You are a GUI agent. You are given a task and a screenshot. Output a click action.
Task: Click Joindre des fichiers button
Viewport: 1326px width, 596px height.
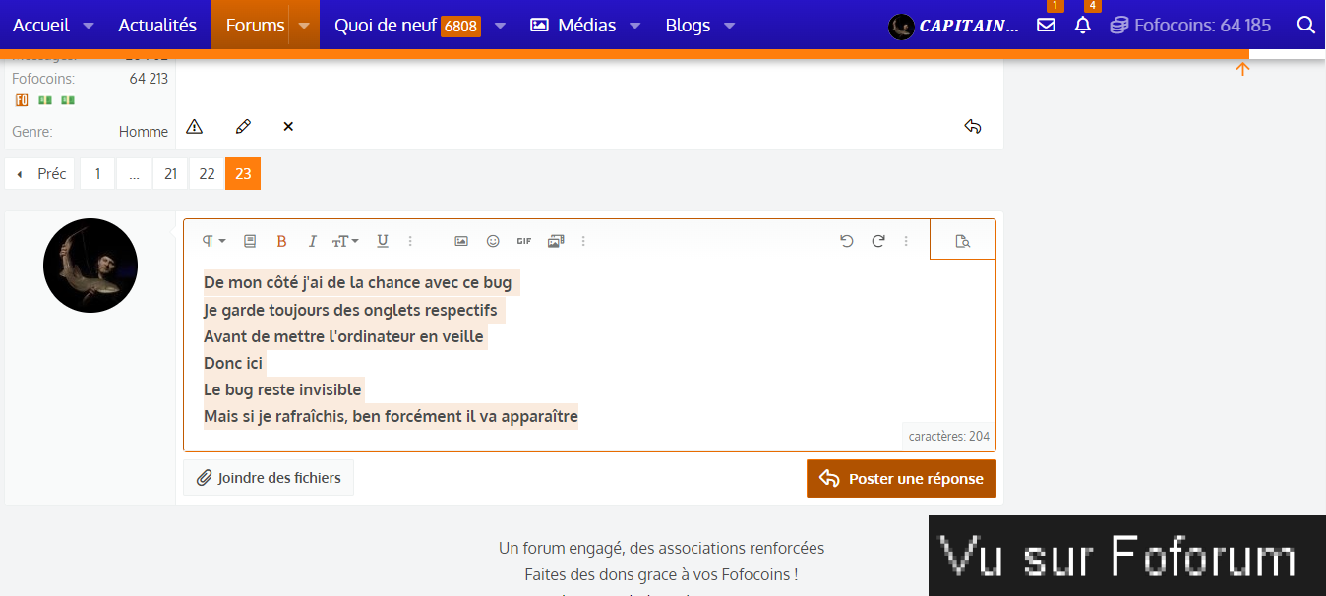pyautogui.click(x=269, y=478)
